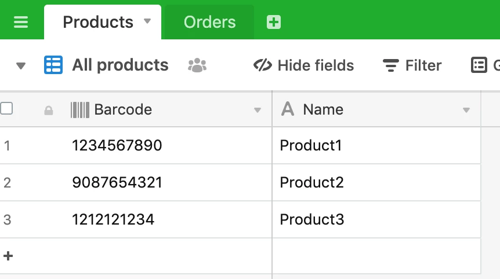Click the grid view icon beside All products

pos(53,65)
